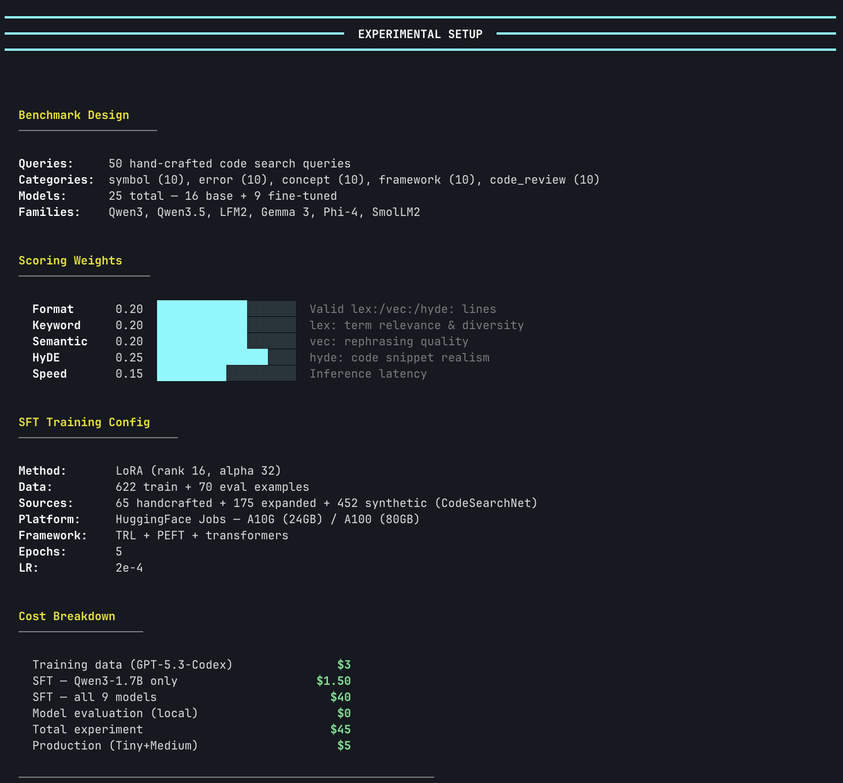This screenshot has height=783, width=843.
Task: Click 'lex: term relevance & diversity' description
Action: pos(417,325)
